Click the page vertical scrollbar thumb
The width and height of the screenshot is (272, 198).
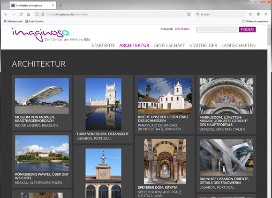(269, 36)
